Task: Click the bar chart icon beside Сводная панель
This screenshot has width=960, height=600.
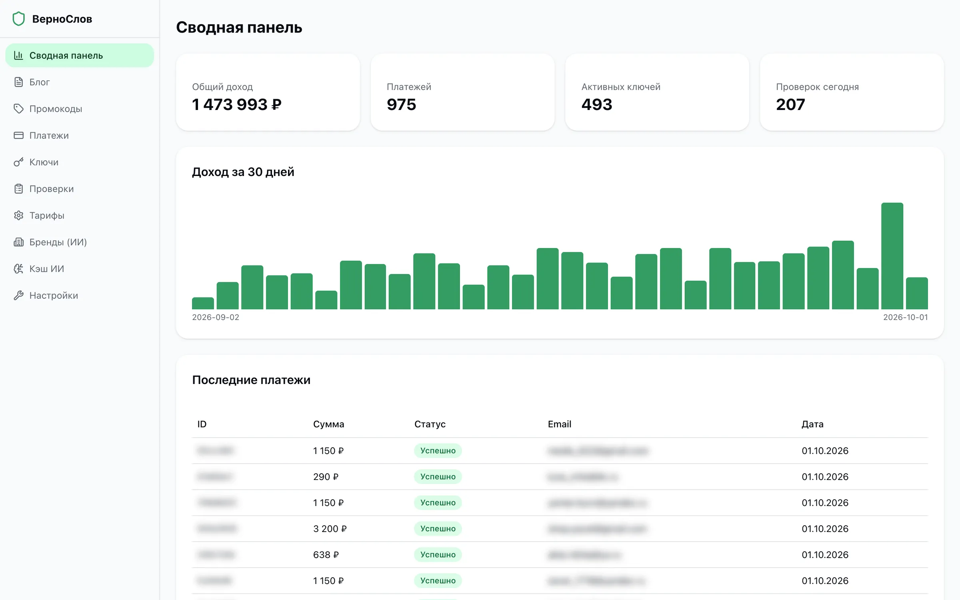Action: coord(18,55)
